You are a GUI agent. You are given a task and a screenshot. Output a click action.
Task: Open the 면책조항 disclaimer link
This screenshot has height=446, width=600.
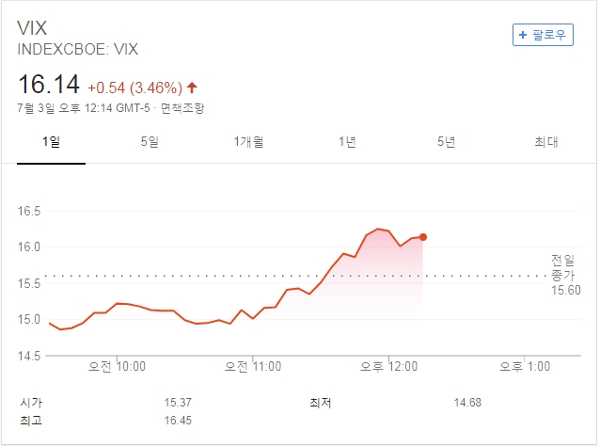pyautogui.click(x=182, y=108)
